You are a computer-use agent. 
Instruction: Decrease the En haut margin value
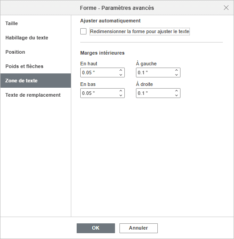click(x=121, y=75)
